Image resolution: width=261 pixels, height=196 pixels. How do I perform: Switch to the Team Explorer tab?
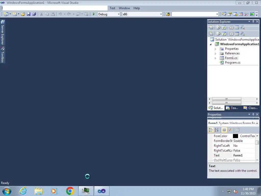[232, 108]
